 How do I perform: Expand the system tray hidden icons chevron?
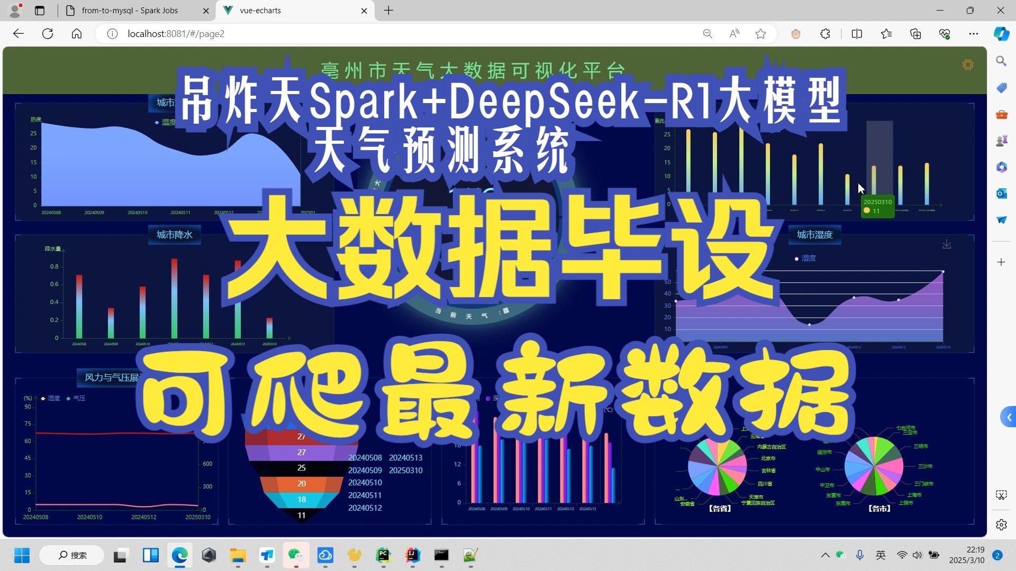tap(825, 555)
